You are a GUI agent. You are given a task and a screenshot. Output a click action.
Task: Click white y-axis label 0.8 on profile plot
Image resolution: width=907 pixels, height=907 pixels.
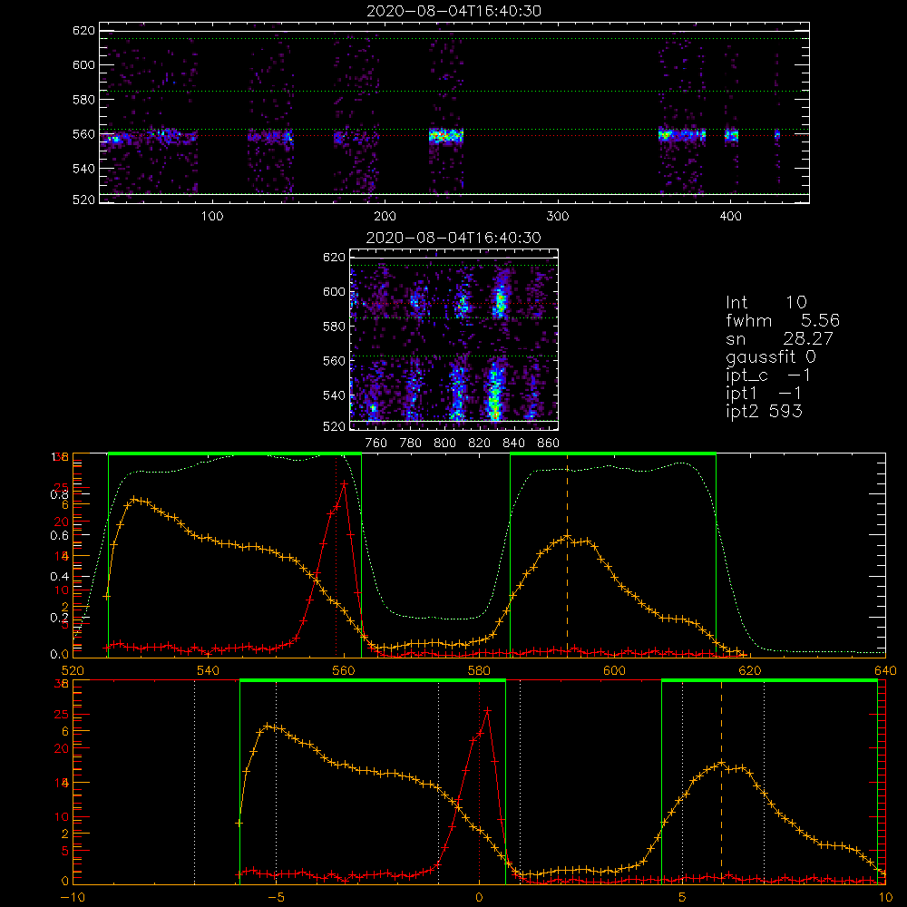(x=60, y=494)
